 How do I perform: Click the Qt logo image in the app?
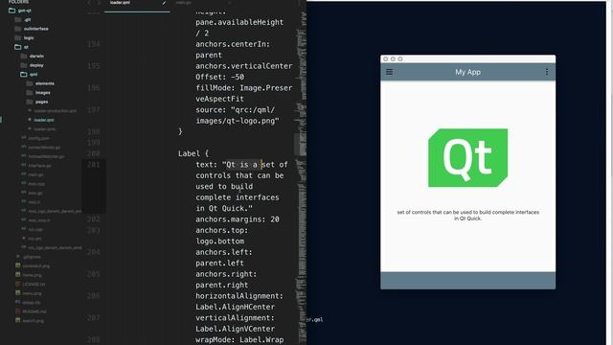click(468, 157)
